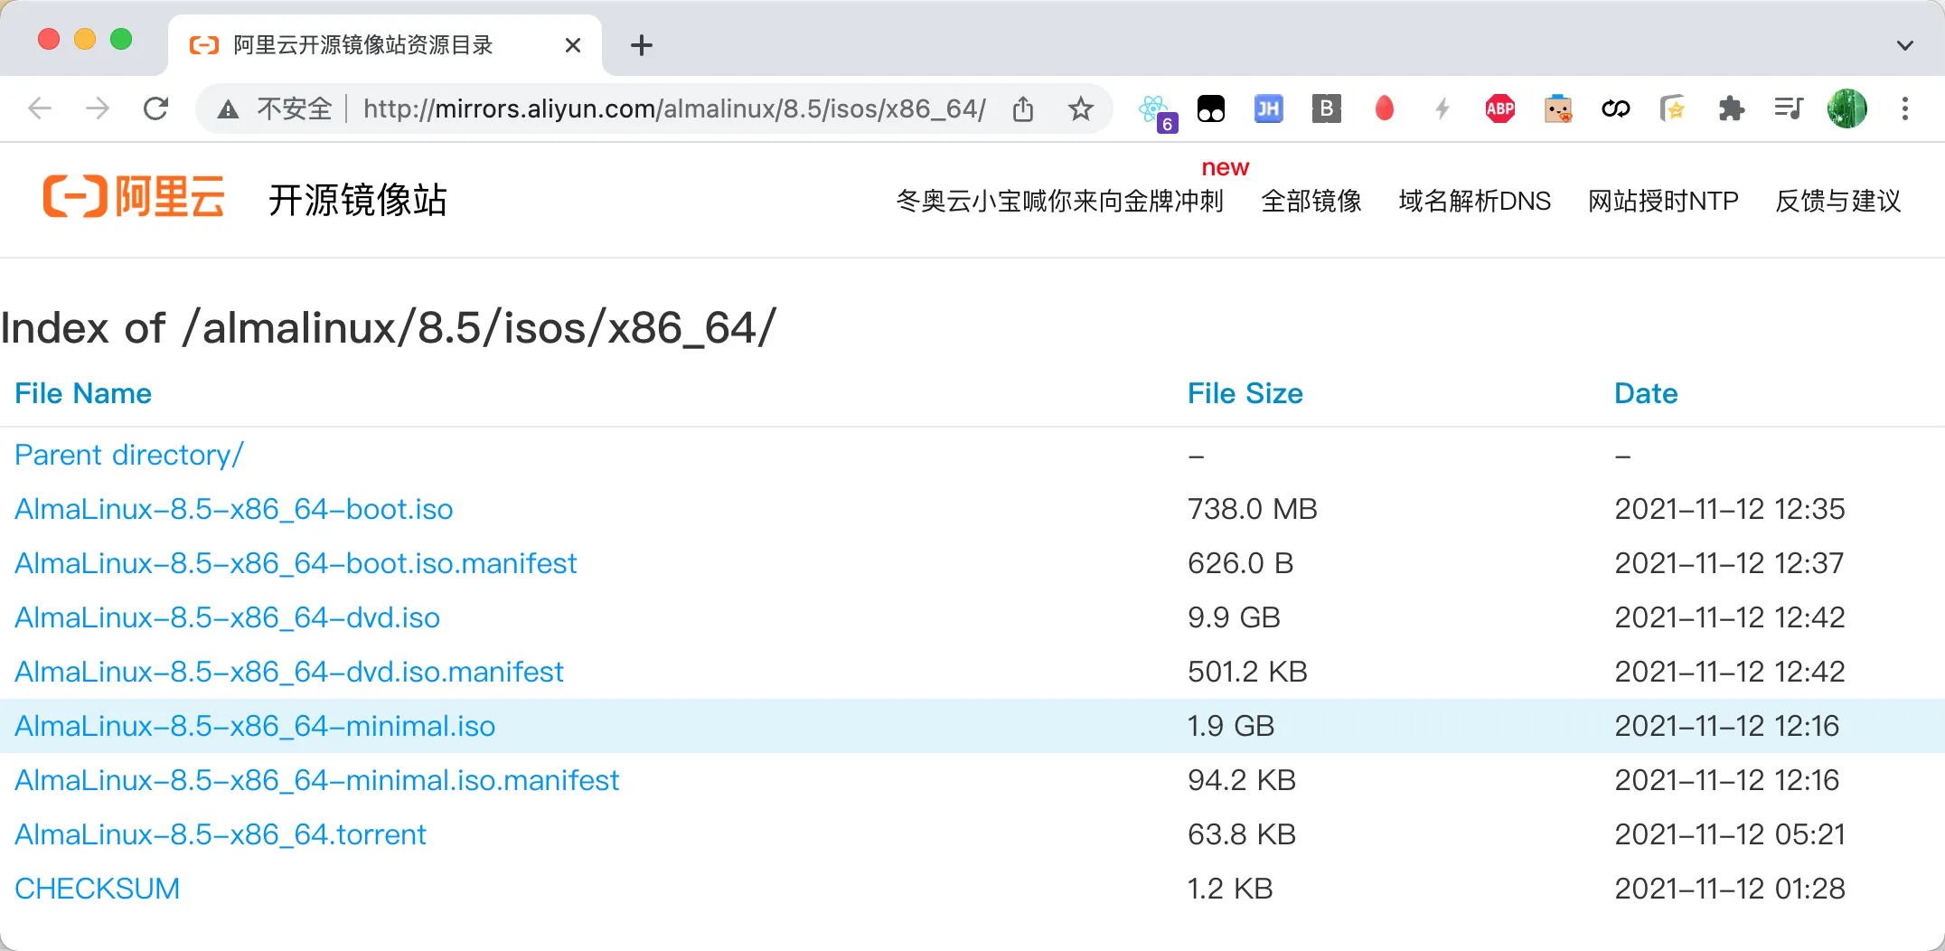Image resolution: width=1945 pixels, height=951 pixels.
Task: Open the Tampermonkey extension icon
Action: tap(1211, 109)
